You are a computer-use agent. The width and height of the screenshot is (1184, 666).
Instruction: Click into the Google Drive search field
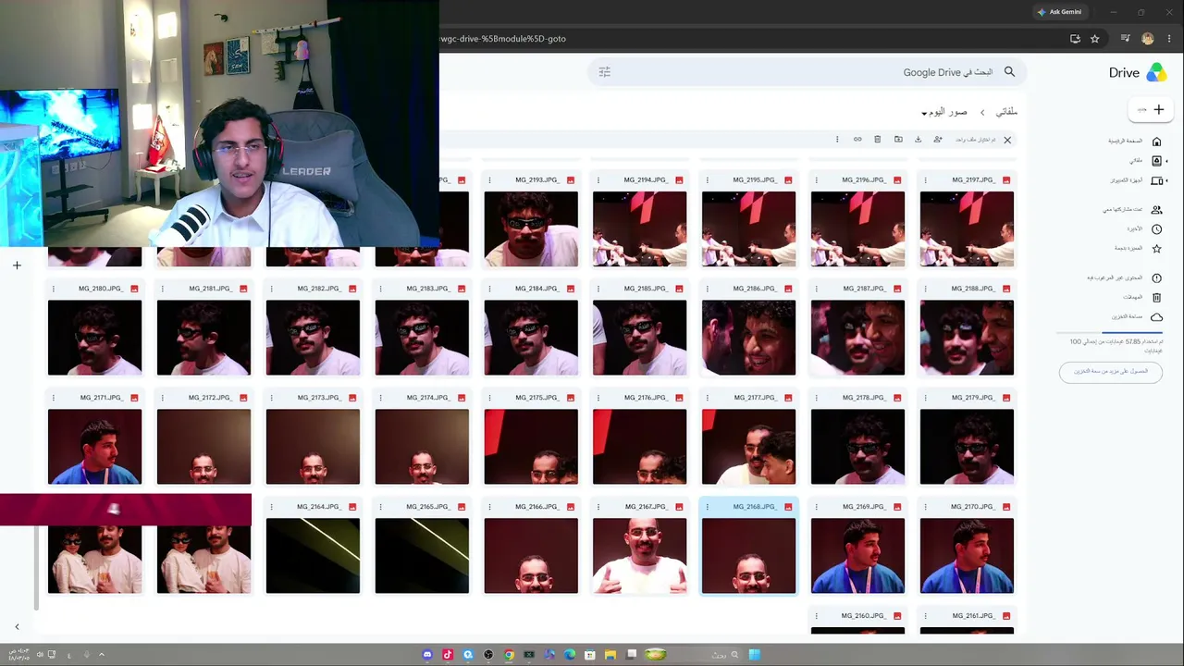[x=806, y=72]
